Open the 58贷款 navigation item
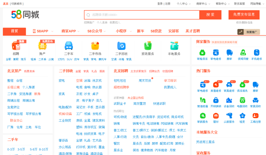The height and width of the screenshot is (155, 266). (x=156, y=31)
